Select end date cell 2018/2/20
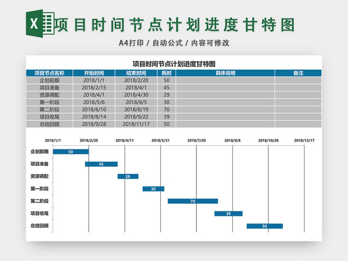Viewport: 348px width, 261px height. (136, 80)
